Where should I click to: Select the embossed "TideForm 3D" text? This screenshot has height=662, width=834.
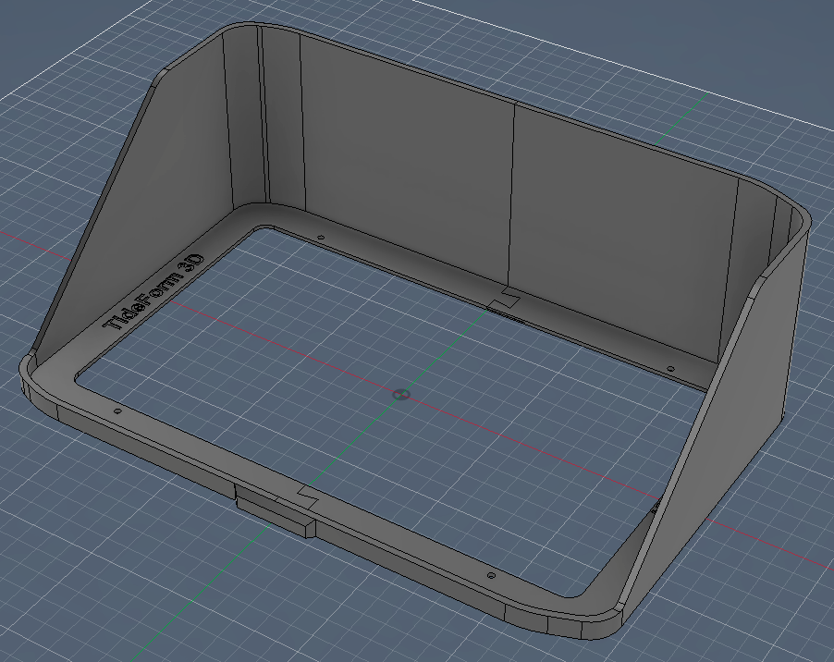[154, 292]
